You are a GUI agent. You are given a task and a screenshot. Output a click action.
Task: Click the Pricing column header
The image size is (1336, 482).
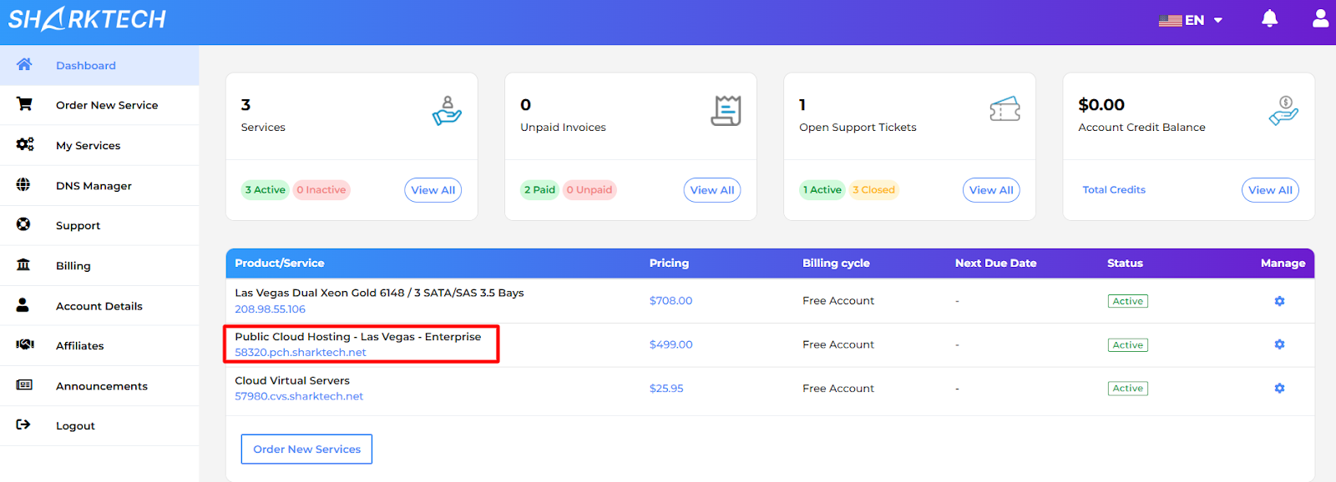point(670,263)
